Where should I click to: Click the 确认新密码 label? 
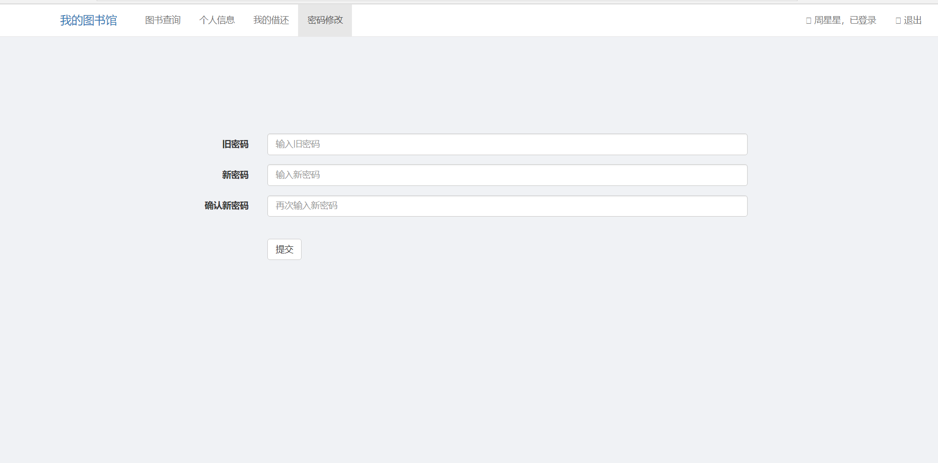227,206
